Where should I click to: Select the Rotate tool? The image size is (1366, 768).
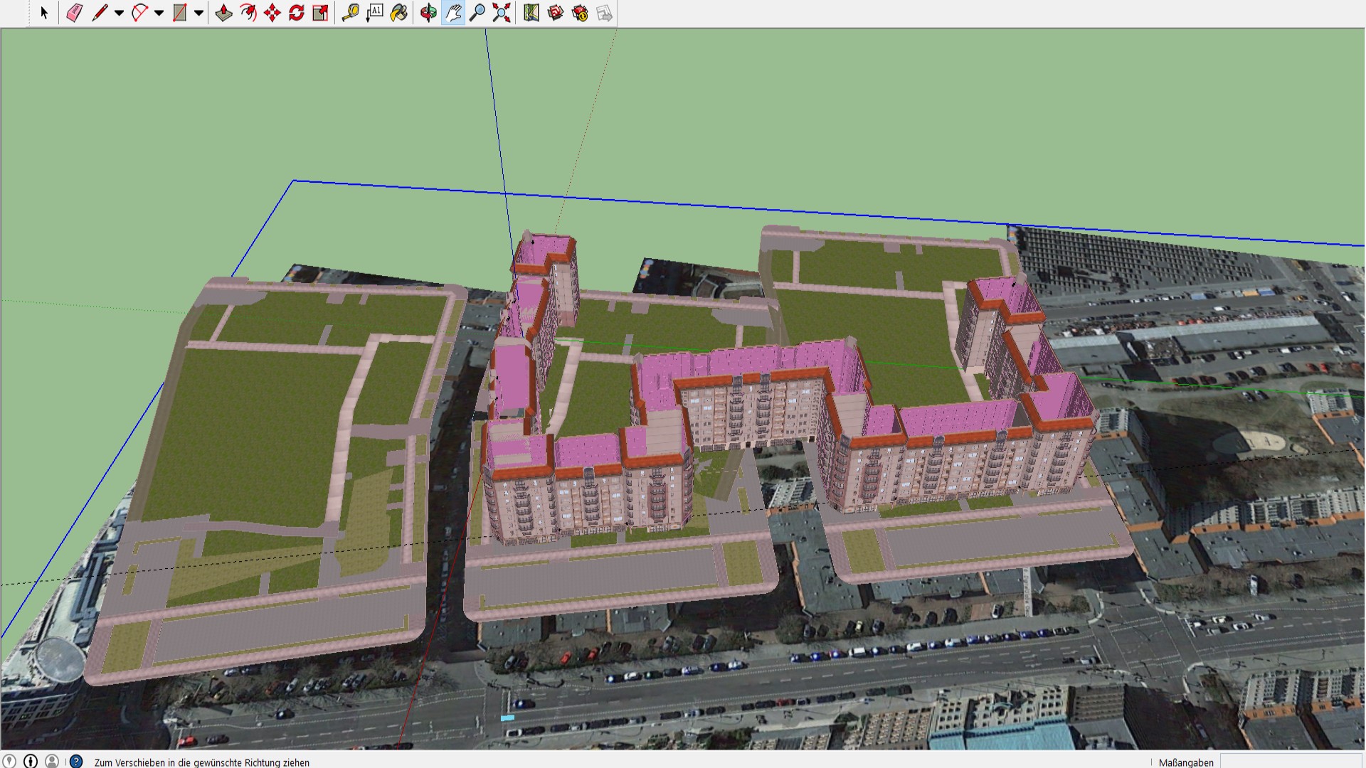click(x=296, y=13)
